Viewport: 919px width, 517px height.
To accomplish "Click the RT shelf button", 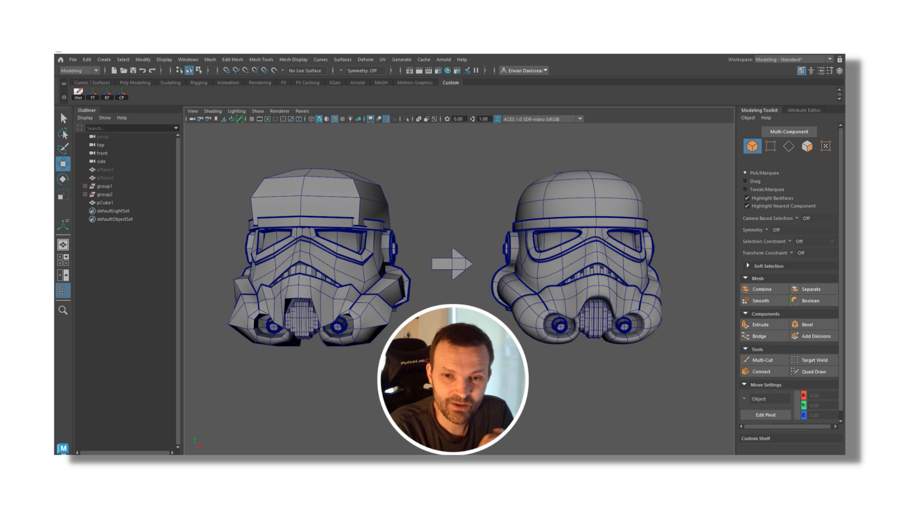I will click(x=107, y=93).
